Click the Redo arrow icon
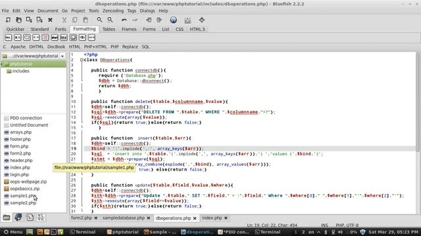The height and width of the screenshot is (236, 421). click(x=134, y=20)
